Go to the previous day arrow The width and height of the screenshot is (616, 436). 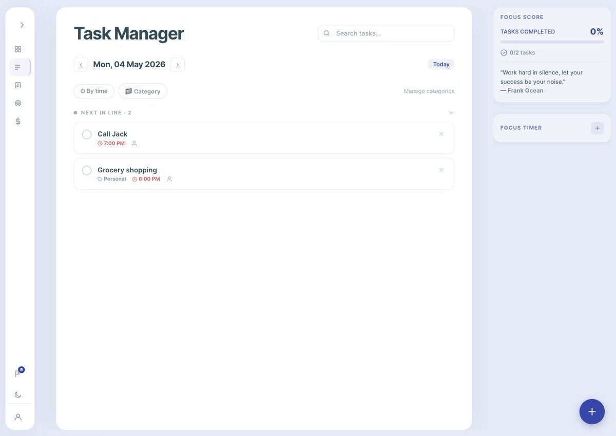tap(81, 64)
